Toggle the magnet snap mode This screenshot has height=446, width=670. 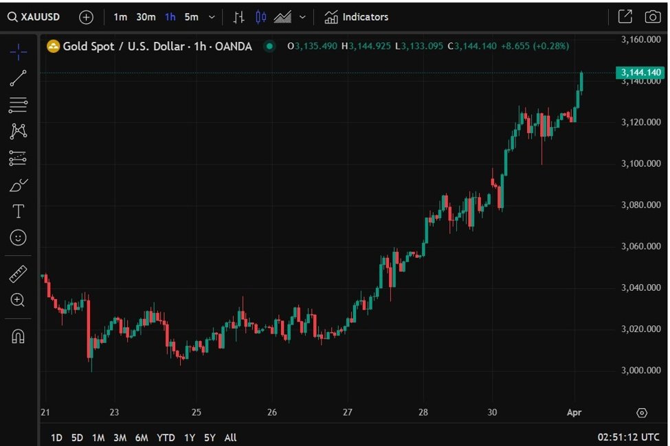point(19,337)
